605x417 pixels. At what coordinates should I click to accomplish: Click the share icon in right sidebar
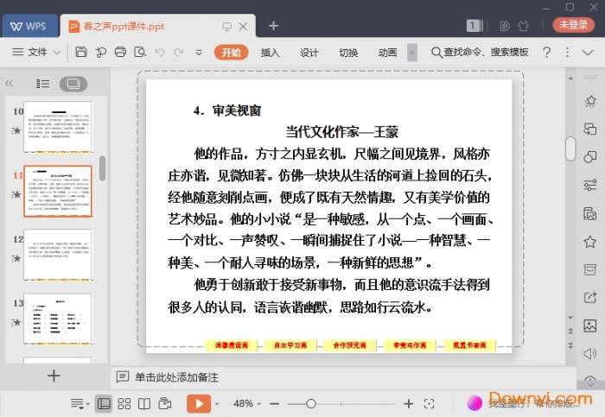pos(590,297)
